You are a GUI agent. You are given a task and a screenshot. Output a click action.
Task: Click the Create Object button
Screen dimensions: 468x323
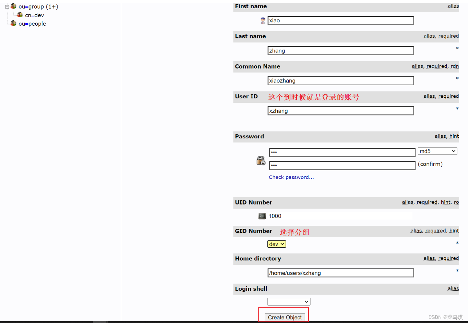coord(285,318)
